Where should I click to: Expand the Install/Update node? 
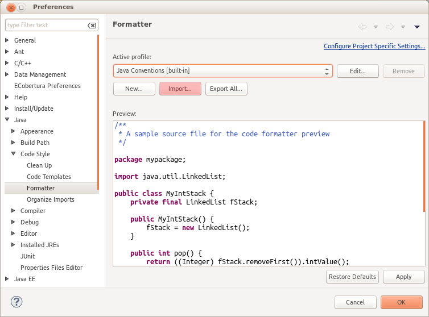[7, 109]
